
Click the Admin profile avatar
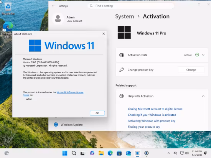point(58,19)
